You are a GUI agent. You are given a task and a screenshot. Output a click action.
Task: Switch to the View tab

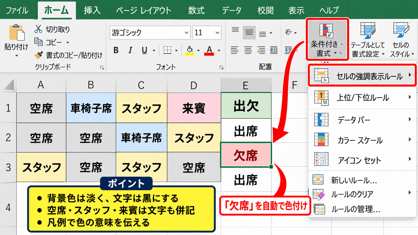296,10
